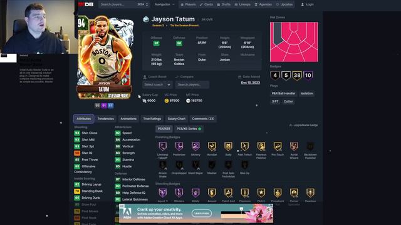The height and width of the screenshot is (225, 401).
Task: Click the Fast Twitch badge icon
Action: pyautogui.click(x=244, y=146)
